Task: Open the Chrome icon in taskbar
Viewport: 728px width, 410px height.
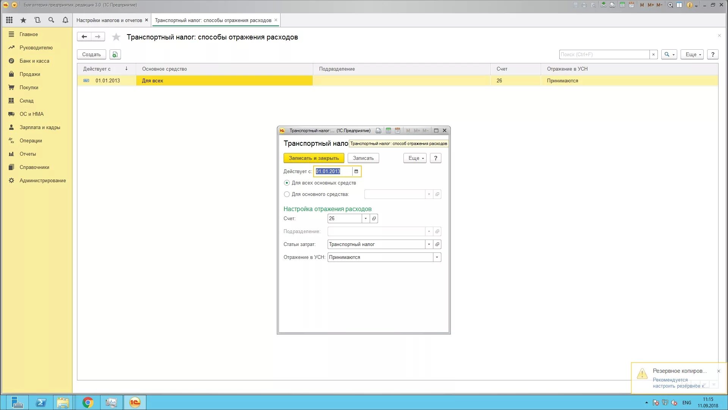Action: tap(88, 402)
